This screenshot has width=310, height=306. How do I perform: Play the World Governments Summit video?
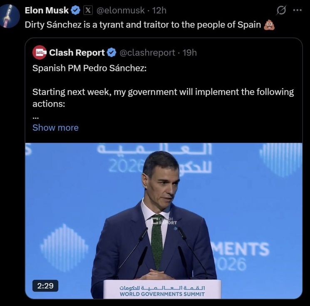coord(164,217)
